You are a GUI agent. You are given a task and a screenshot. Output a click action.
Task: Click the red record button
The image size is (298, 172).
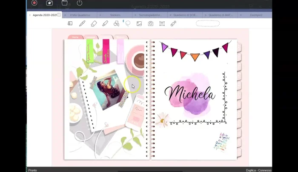click(34, 3)
